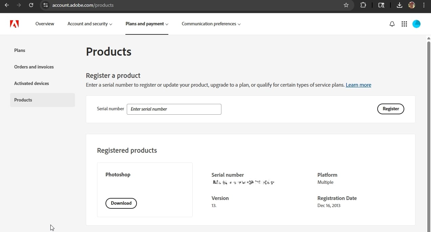Click the Register button
Screen dimensions: 431x232
point(391,109)
